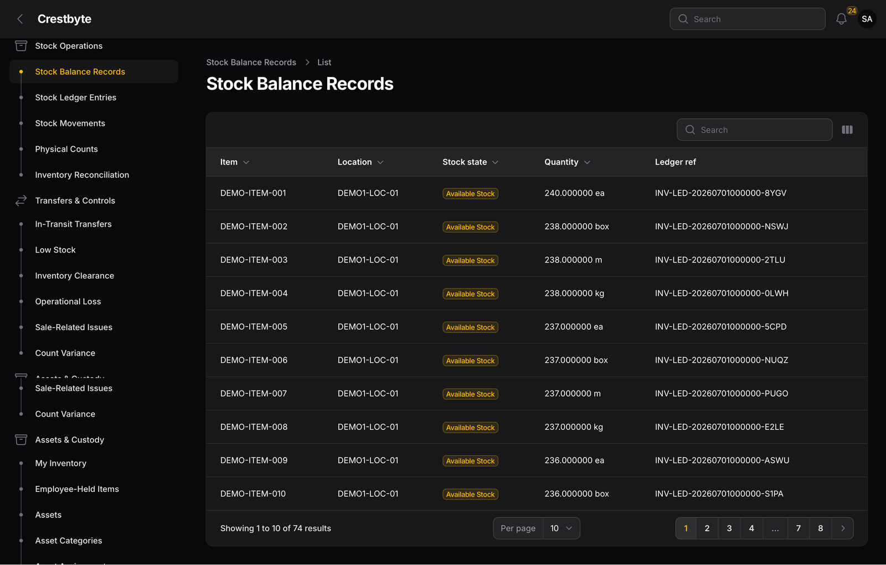Click Available Stock badge for DEMO-ITEM-007

click(x=470, y=394)
